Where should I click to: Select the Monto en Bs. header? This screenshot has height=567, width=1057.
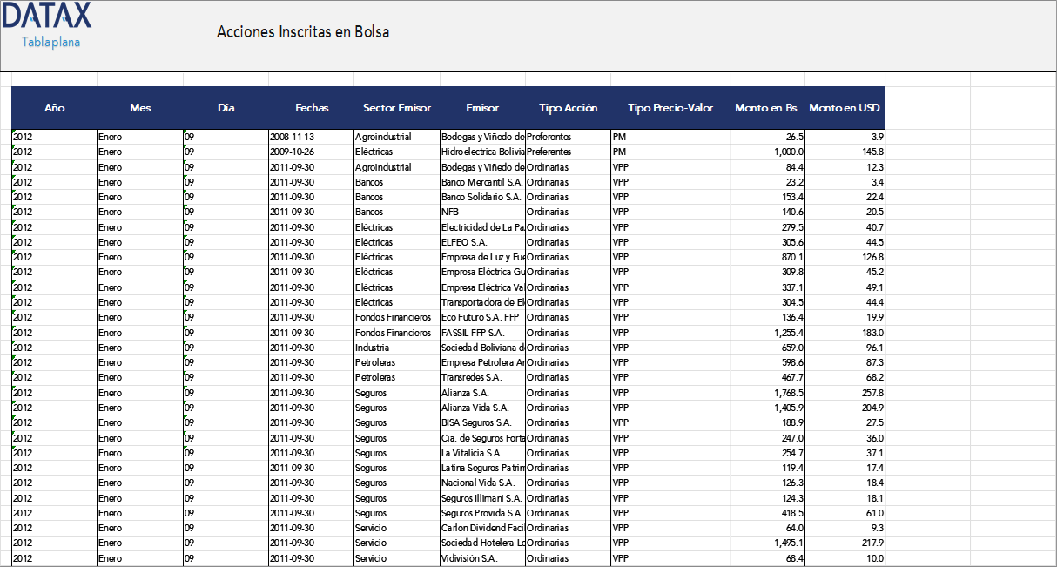point(768,108)
